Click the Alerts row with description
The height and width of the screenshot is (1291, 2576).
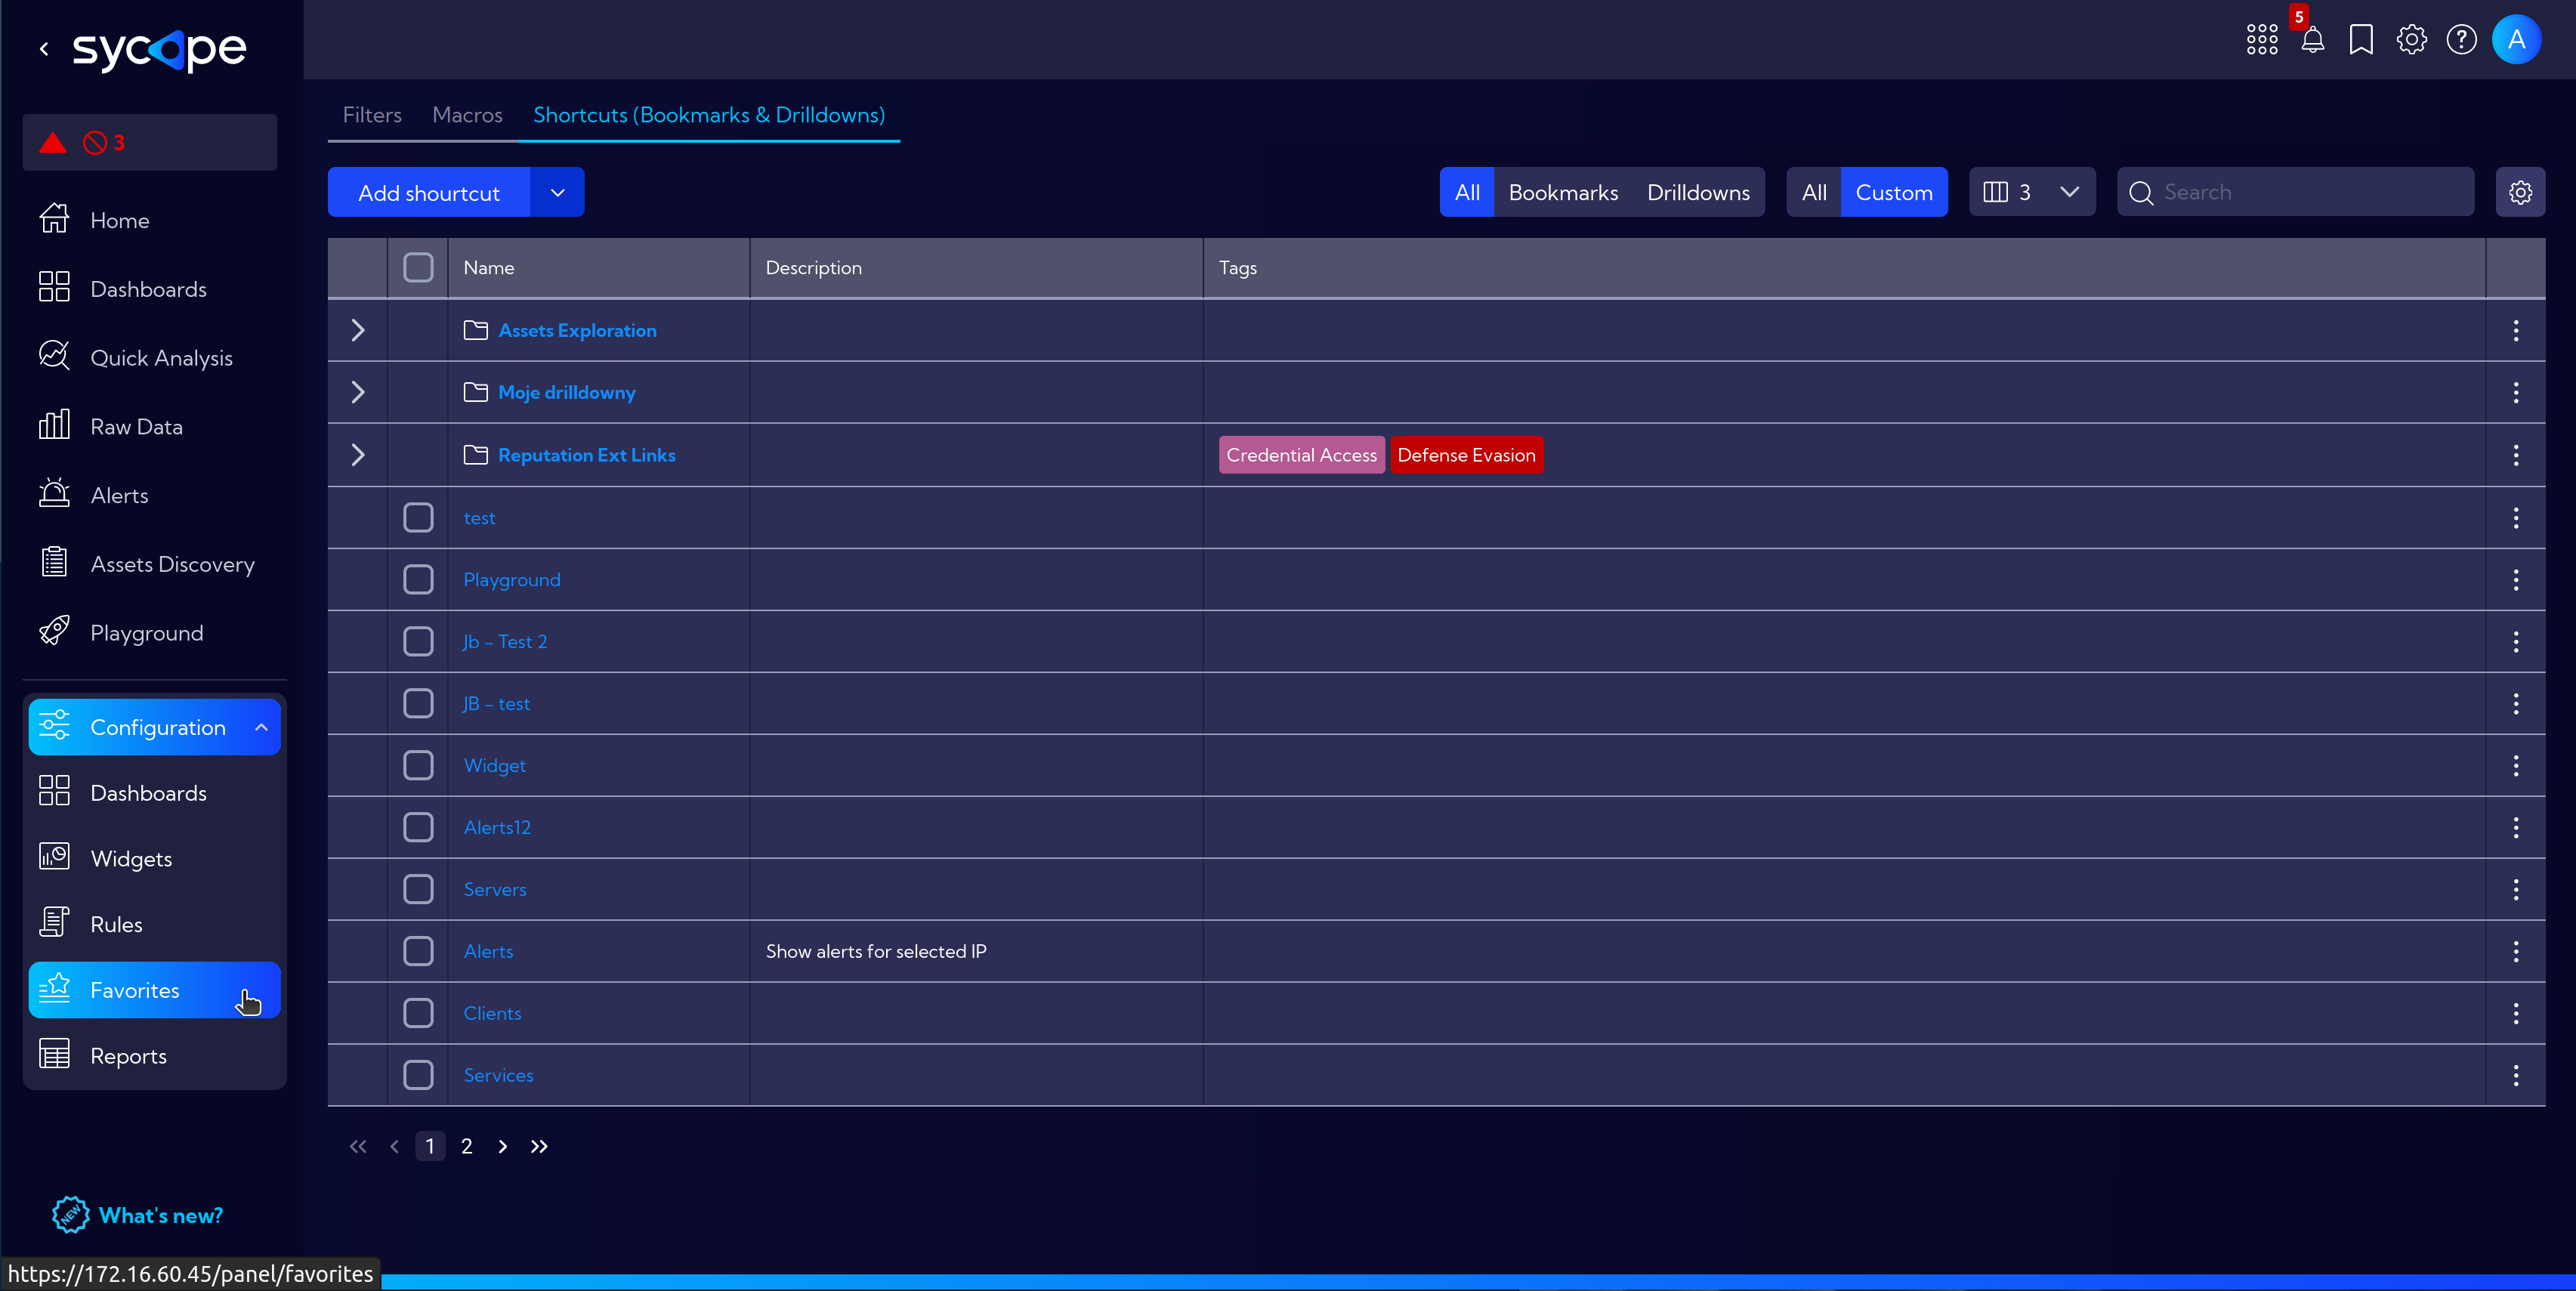pyautogui.click(x=487, y=950)
